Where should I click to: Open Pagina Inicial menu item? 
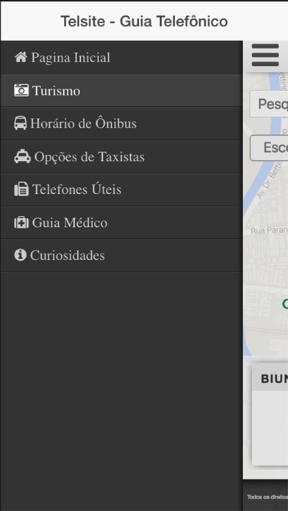(x=121, y=58)
